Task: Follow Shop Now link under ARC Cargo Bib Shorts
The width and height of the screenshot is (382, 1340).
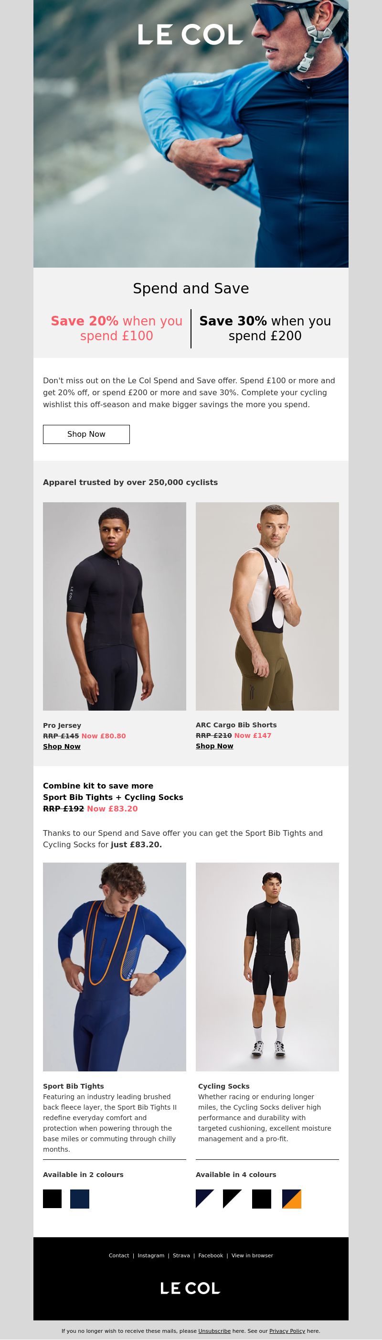Action: [x=215, y=746]
